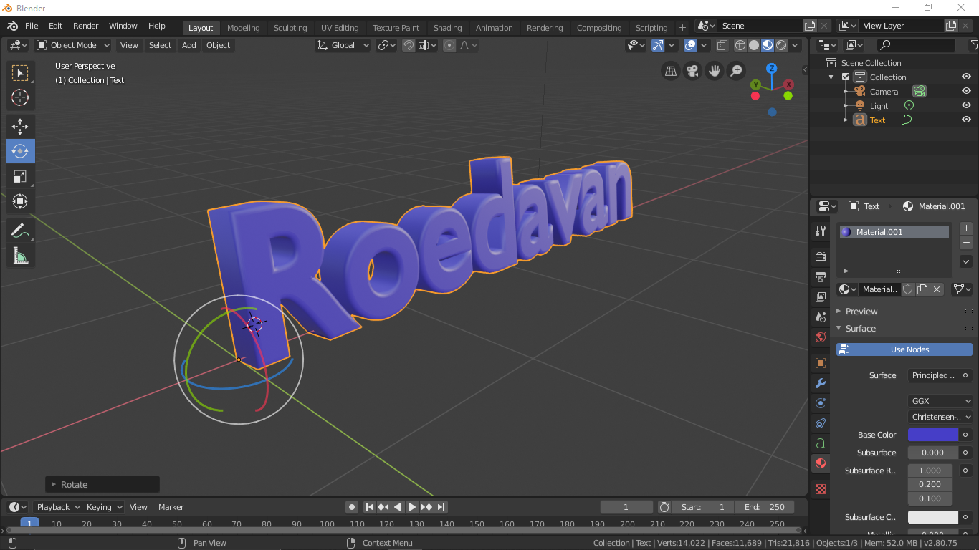
Task: Jump to the timeline end frame
Action: click(441, 507)
